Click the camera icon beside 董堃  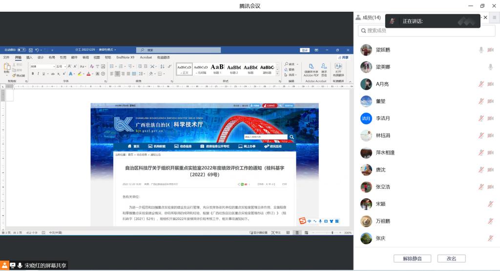tap(490, 101)
